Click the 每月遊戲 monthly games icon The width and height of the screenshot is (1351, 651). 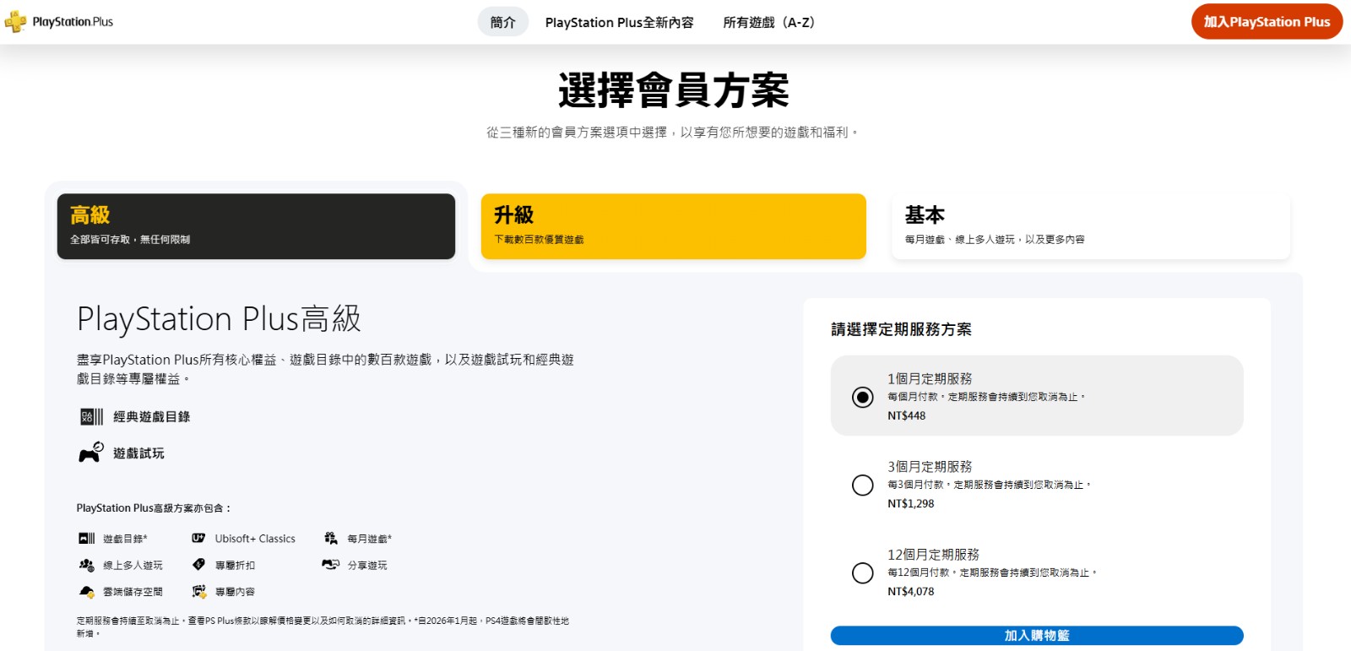331,538
